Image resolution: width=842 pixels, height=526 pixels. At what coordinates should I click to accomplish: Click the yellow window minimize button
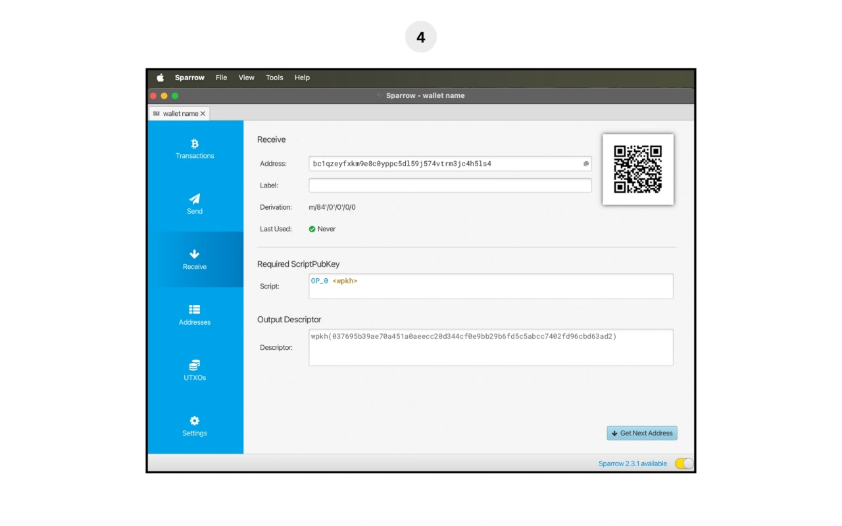164,96
